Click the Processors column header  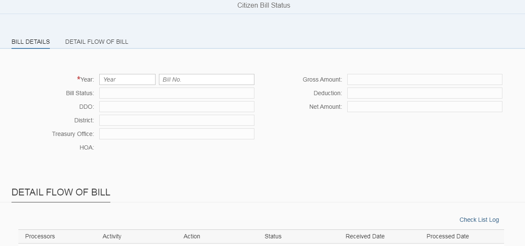coord(40,236)
